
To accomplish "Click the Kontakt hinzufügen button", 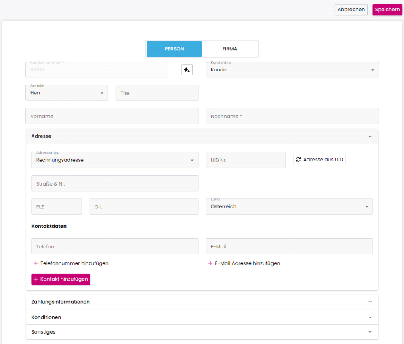I will tap(61, 279).
